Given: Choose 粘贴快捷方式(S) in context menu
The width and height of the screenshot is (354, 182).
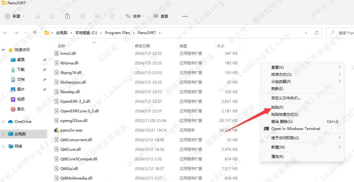Looking at the screenshot, I should click(302, 114).
